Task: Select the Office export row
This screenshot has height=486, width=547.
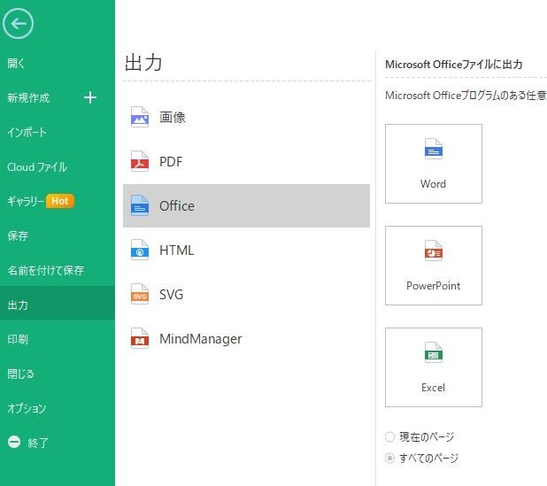Action: tap(246, 205)
